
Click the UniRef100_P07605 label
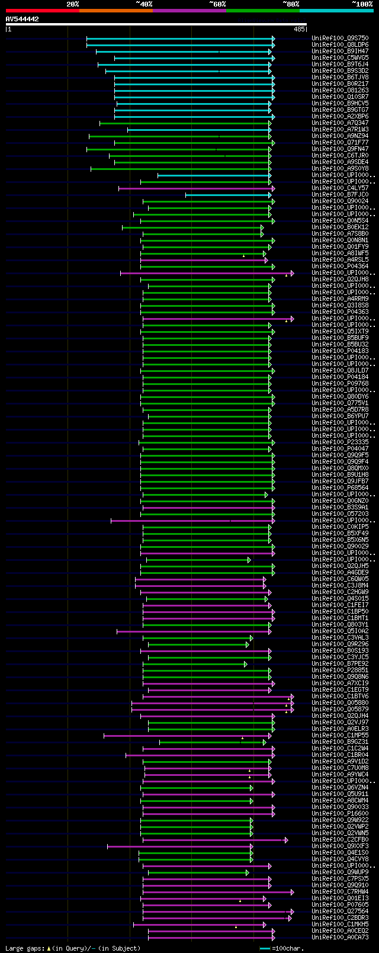[x=340, y=905]
